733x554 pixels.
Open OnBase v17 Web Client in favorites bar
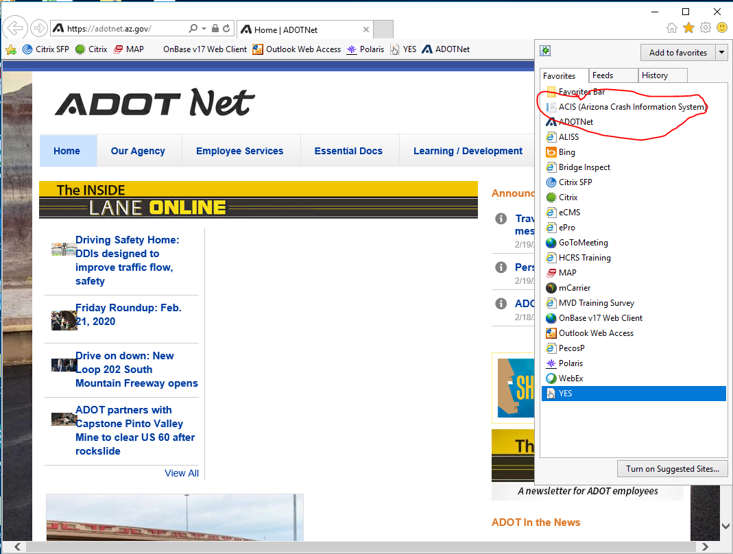point(205,49)
